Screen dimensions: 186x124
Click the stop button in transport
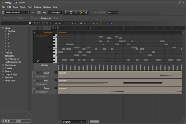pyautogui.click(x=71, y=13)
